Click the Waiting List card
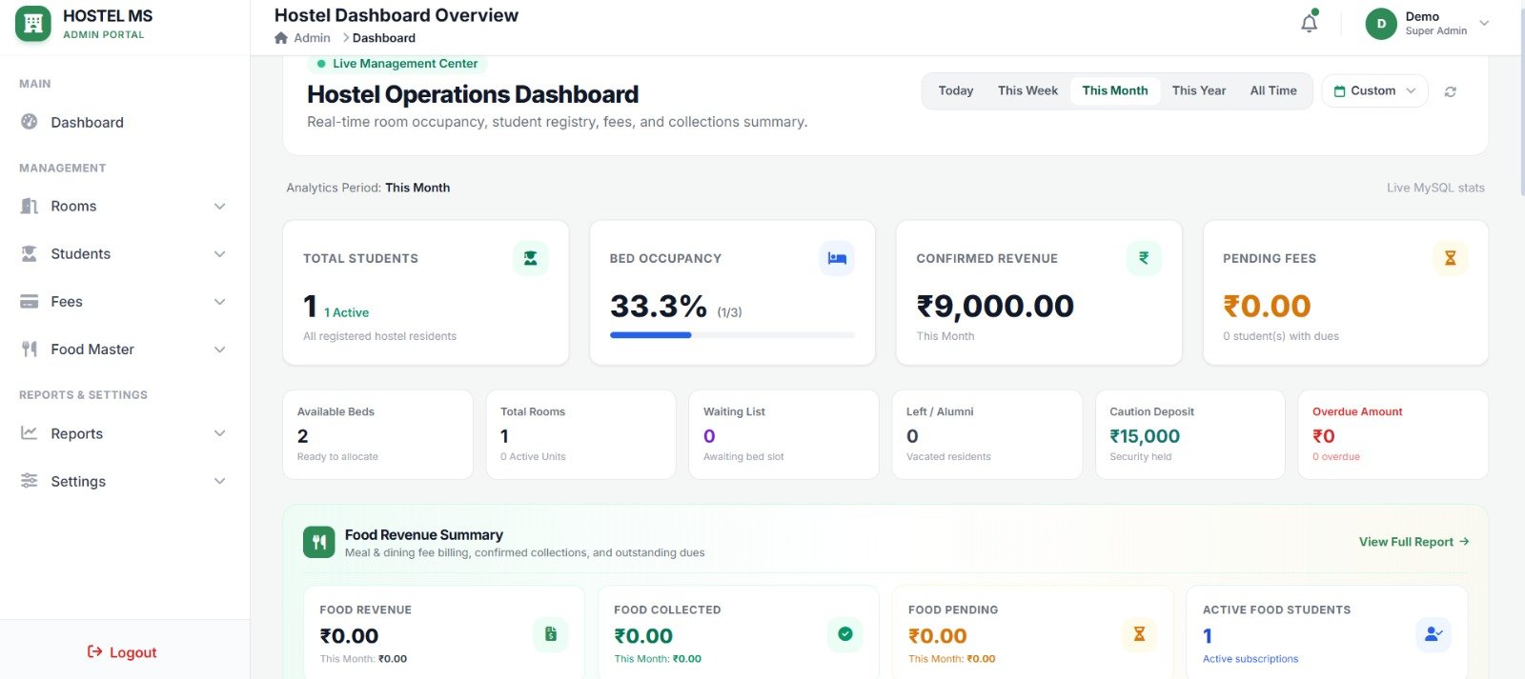Viewport: 1525px width, 679px height. point(783,434)
